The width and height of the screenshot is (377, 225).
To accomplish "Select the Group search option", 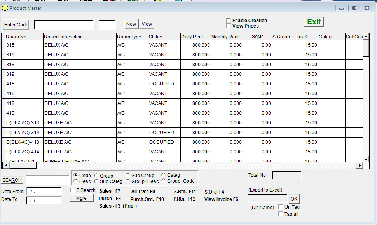I will pos(97,175).
